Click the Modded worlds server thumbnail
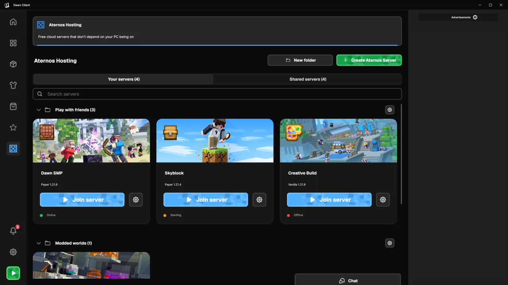Image resolution: width=508 pixels, height=285 pixels. [91, 265]
